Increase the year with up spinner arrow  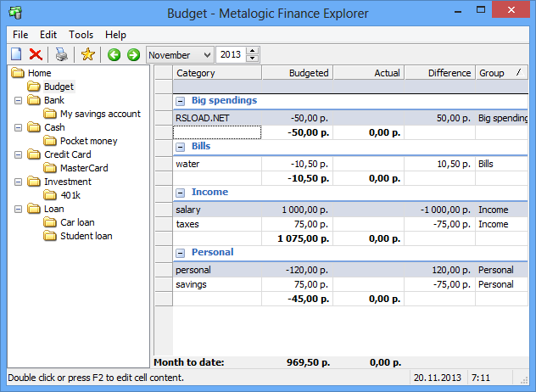[x=252, y=51]
